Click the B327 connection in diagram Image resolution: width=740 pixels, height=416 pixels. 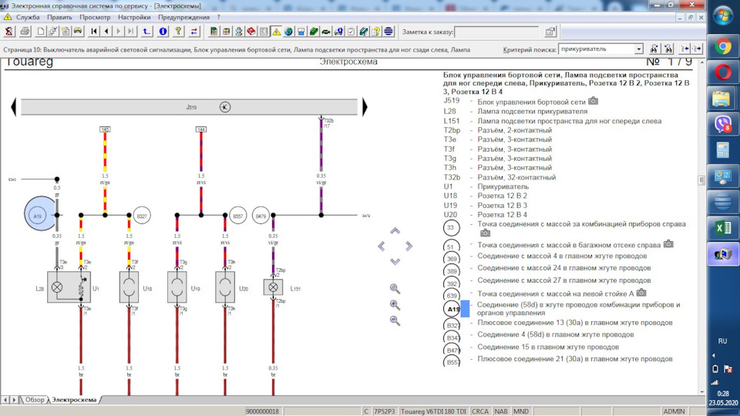(x=142, y=216)
